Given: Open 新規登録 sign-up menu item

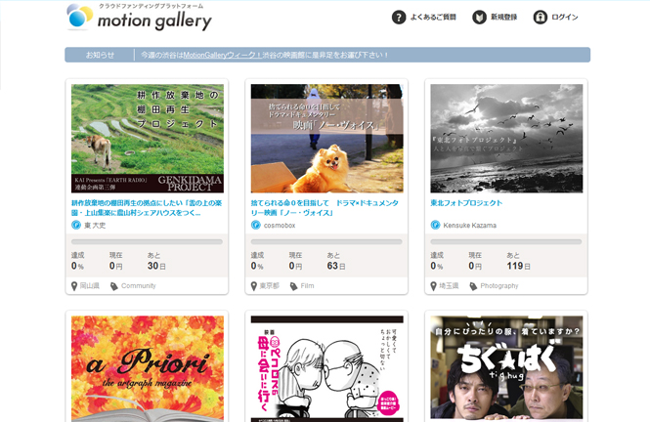Looking at the screenshot, I should (x=505, y=18).
